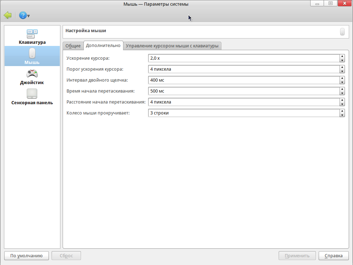Screen dimensions: 353x265
Task: Decrease Порог ускорения курсора with down arrow
Action: click(342, 71)
